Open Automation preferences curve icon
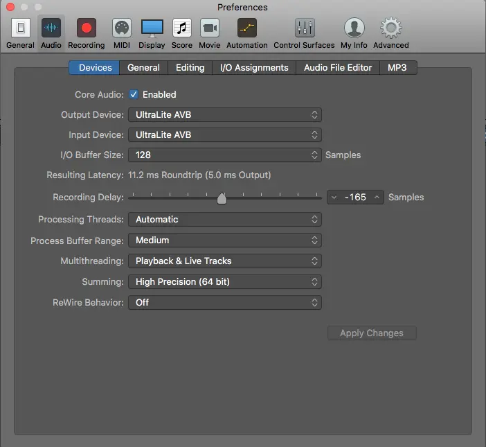Screen dimensions: 486x447 click(x=247, y=28)
